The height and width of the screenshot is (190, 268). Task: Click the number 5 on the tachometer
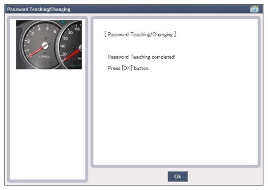(47, 28)
